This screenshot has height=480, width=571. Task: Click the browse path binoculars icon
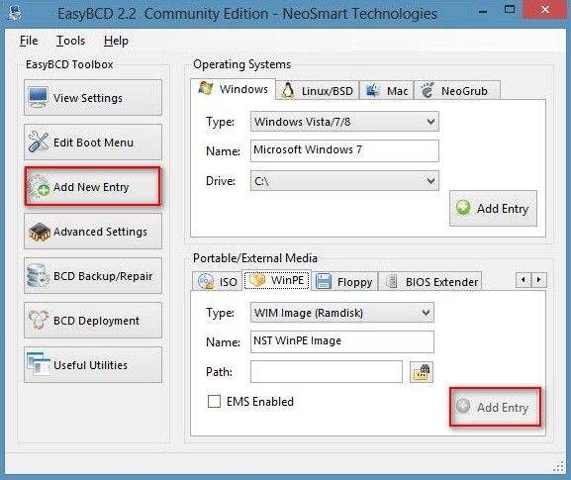(422, 372)
